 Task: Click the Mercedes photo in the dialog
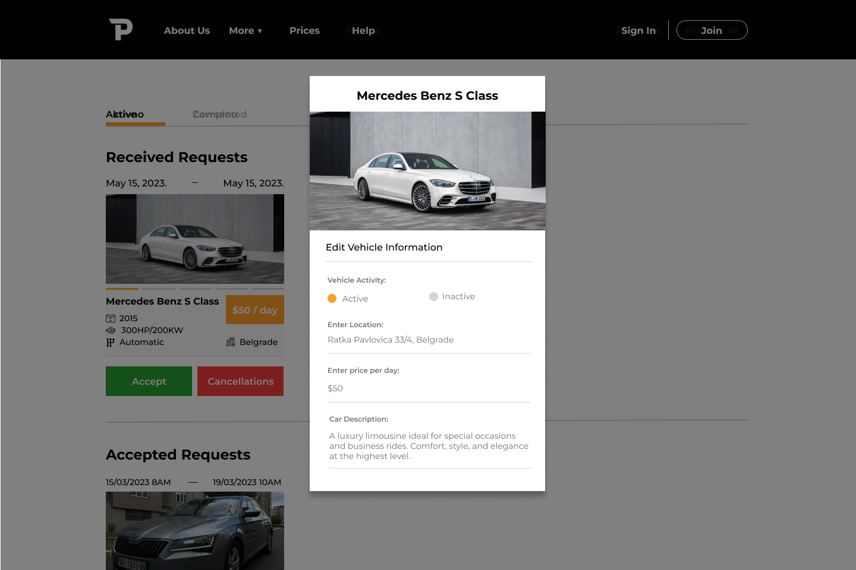tap(427, 170)
